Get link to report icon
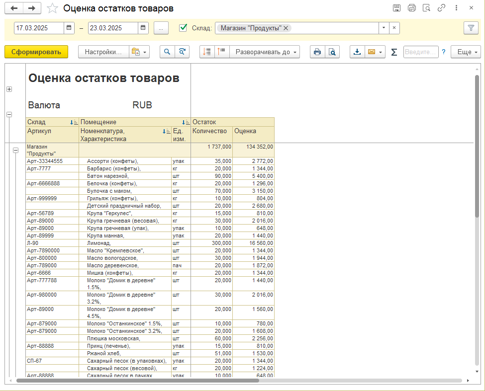Screen dimensions: 485x391 (x=441, y=8)
